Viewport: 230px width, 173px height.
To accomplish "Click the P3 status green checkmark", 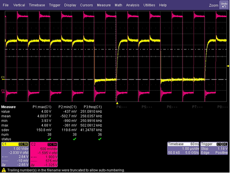I will [100, 139].
